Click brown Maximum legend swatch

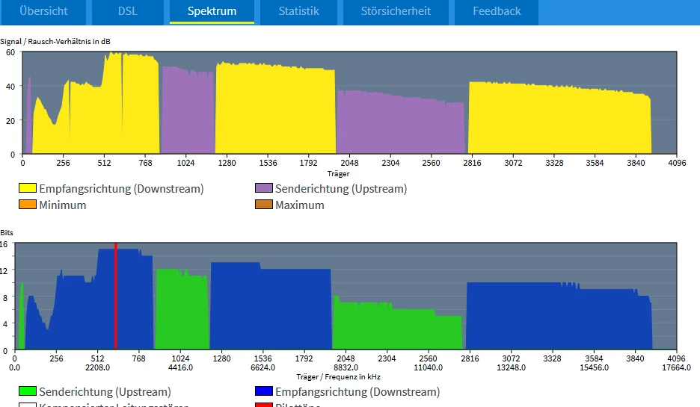click(x=263, y=205)
